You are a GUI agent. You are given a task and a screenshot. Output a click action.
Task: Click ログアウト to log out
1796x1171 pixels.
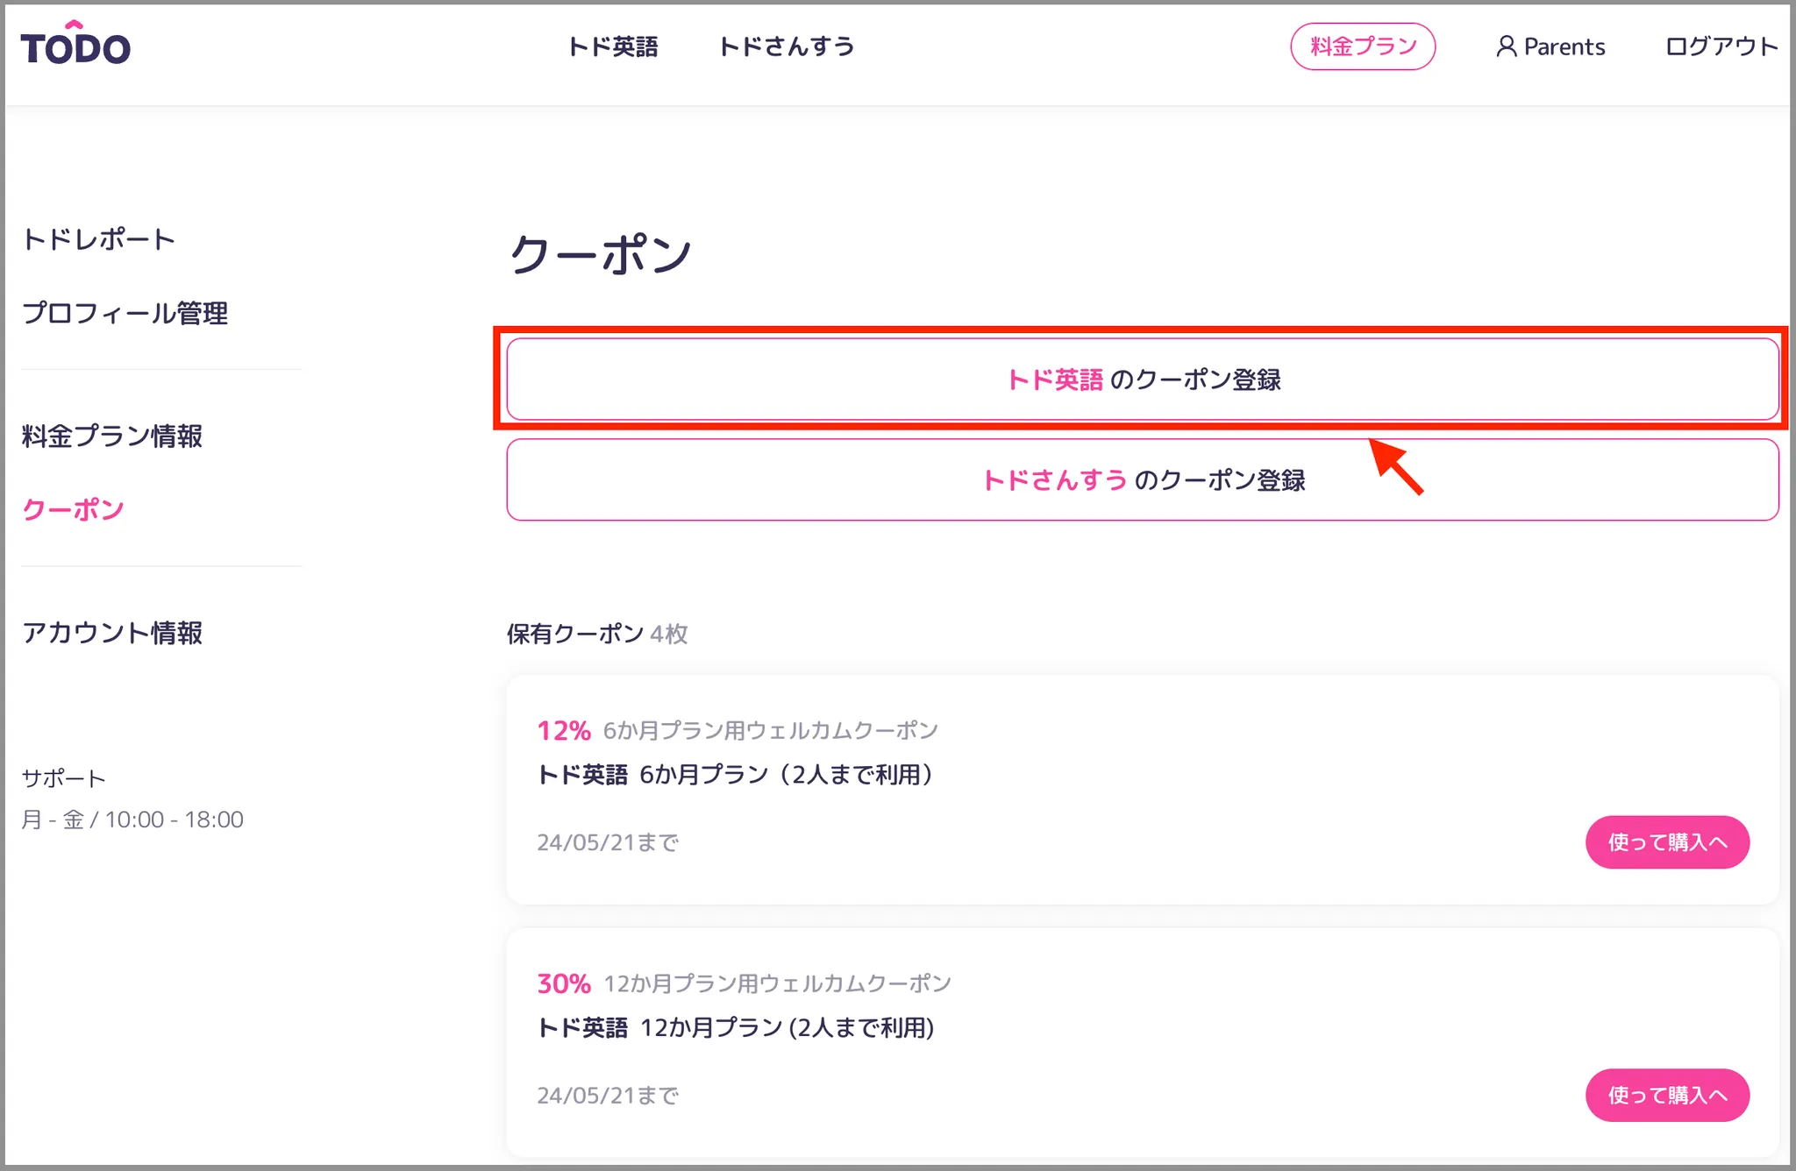coord(1721,46)
